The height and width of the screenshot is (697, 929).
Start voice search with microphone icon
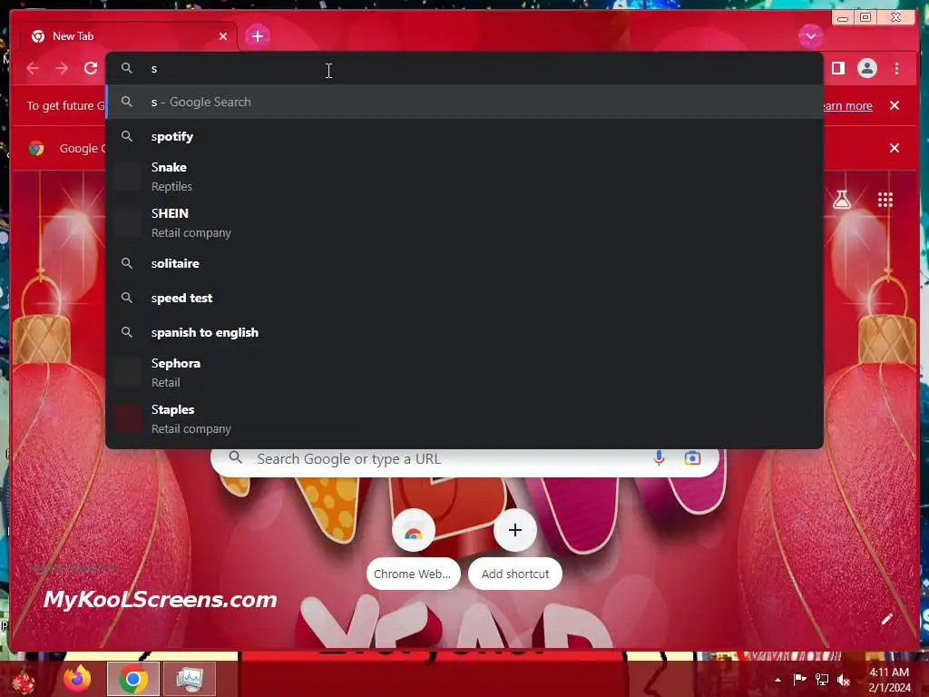(x=659, y=458)
